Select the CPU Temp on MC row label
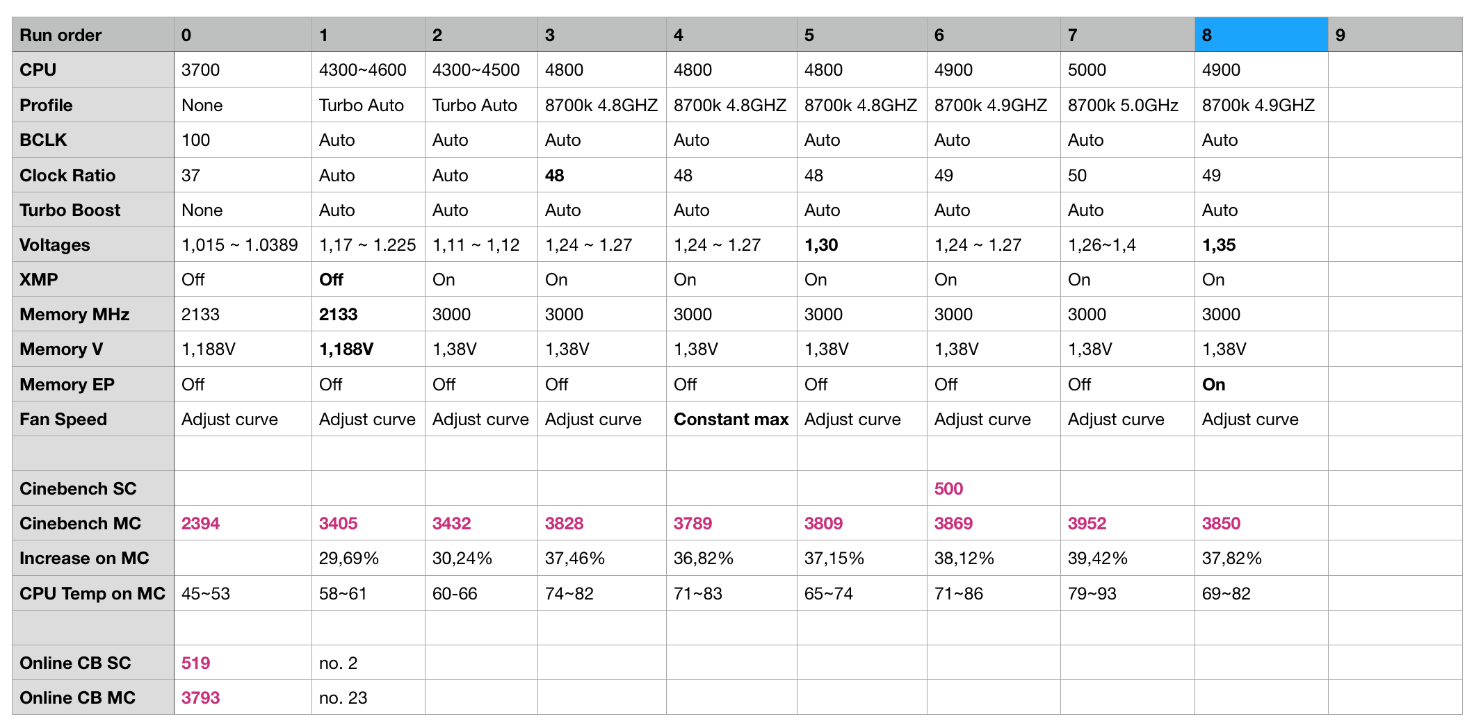The height and width of the screenshot is (728, 1474). (93, 593)
